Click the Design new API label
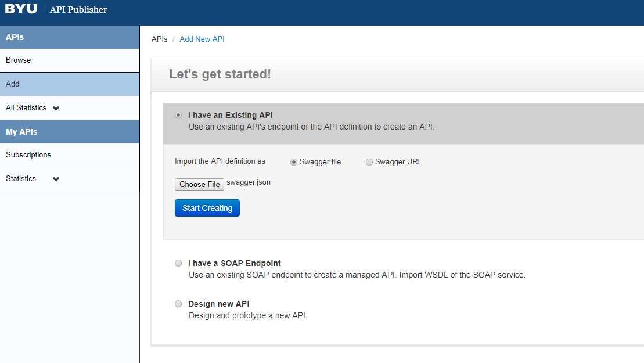Viewport: 644px width, 363px height. (x=218, y=304)
